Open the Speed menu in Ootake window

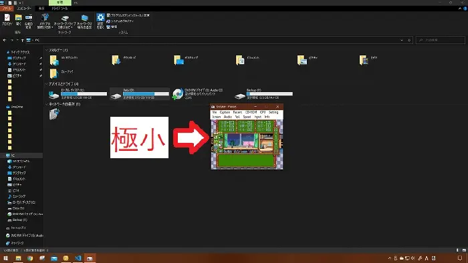click(247, 117)
